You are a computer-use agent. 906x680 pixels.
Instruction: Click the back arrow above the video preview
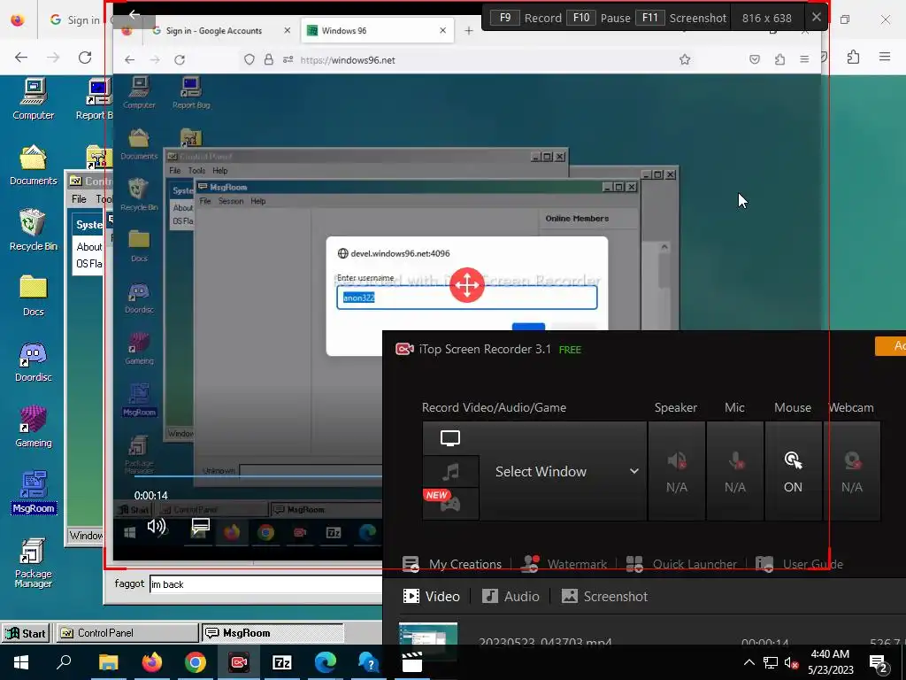click(x=134, y=15)
